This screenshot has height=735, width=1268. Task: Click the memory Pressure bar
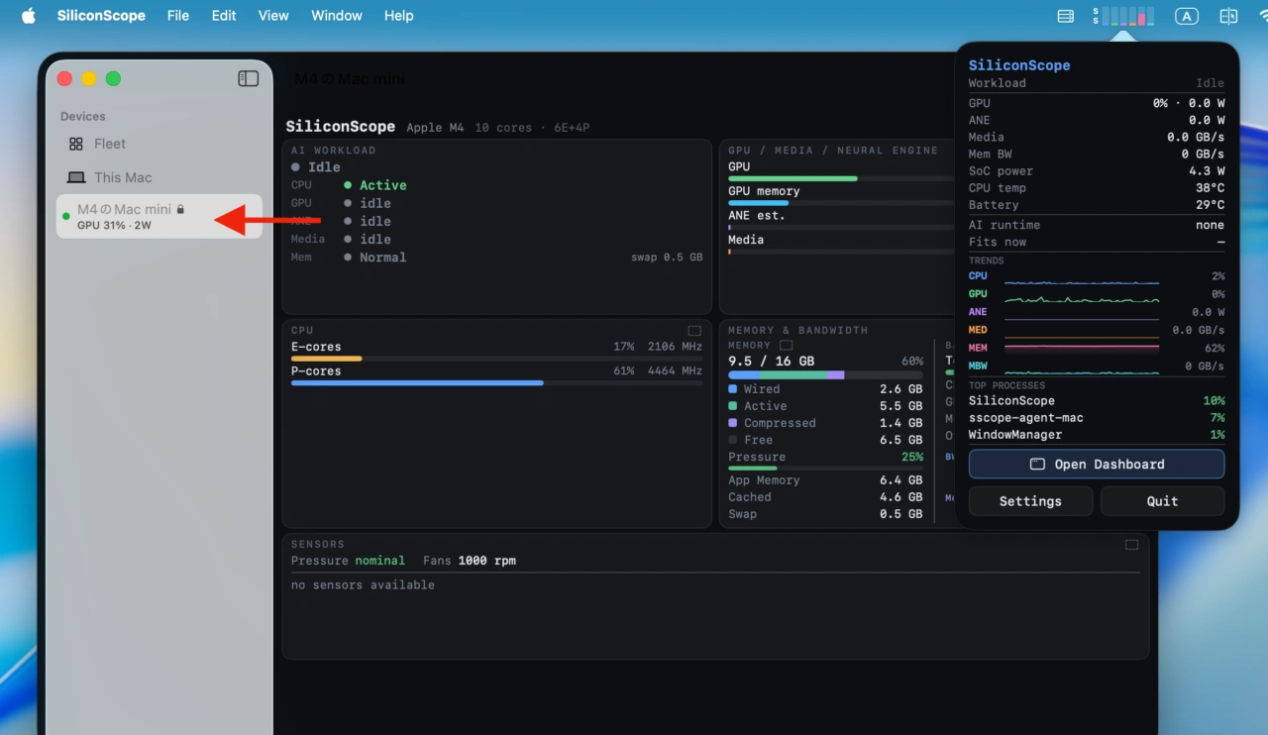(x=825, y=468)
